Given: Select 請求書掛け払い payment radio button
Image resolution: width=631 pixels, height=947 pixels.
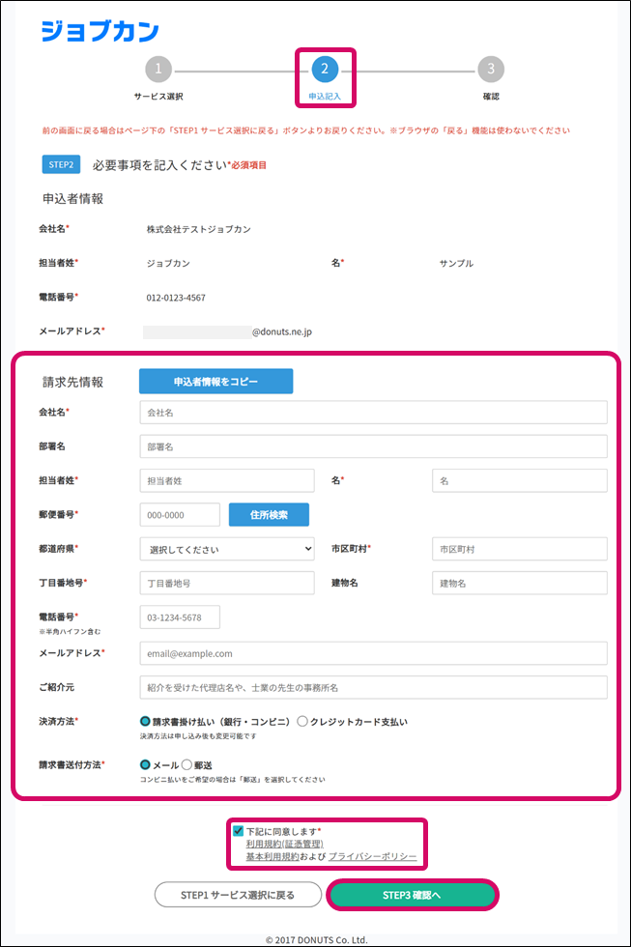Looking at the screenshot, I should pos(146,721).
